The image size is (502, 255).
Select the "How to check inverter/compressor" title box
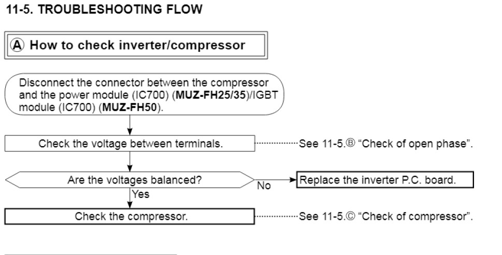click(x=135, y=45)
